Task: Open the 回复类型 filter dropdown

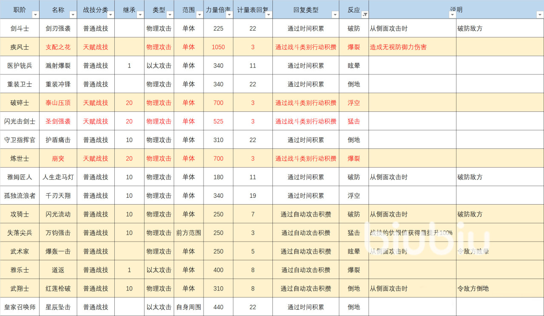Action: pyautogui.click(x=334, y=15)
